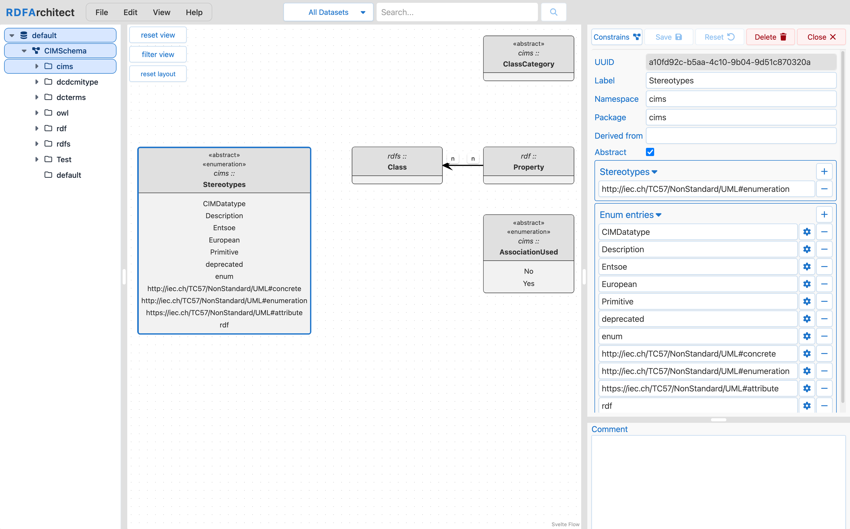Open the Help menu

[x=194, y=12]
